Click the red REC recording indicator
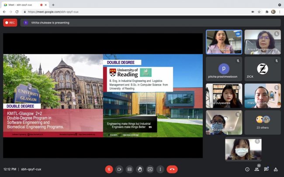Image resolution: width=284 pixels, height=177 pixels. (10, 22)
